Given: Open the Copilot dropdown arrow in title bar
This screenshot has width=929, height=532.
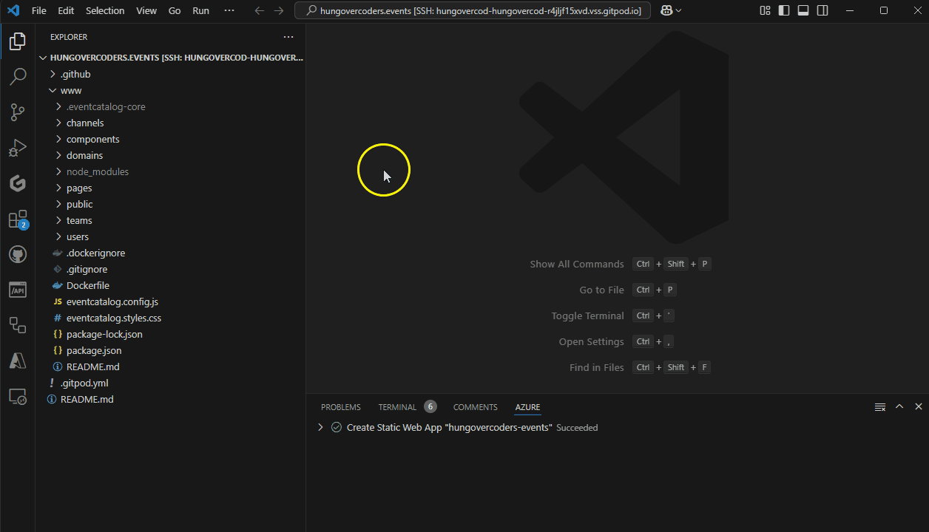Looking at the screenshot, I should click(678, 10).
